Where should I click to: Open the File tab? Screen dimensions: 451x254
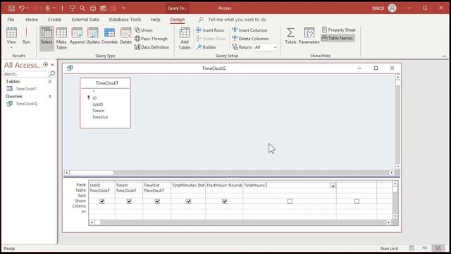(11, 20)
